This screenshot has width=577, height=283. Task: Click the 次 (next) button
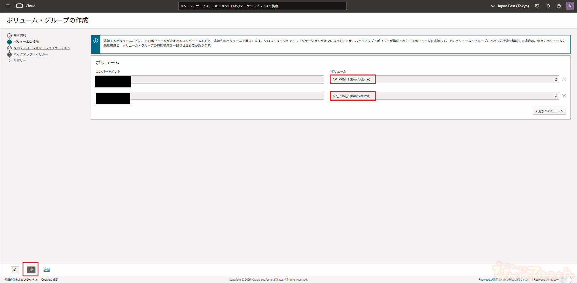coord(31,270)
